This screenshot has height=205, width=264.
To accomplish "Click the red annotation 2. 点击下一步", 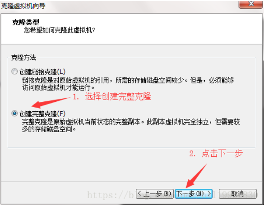I will [216, 153].
